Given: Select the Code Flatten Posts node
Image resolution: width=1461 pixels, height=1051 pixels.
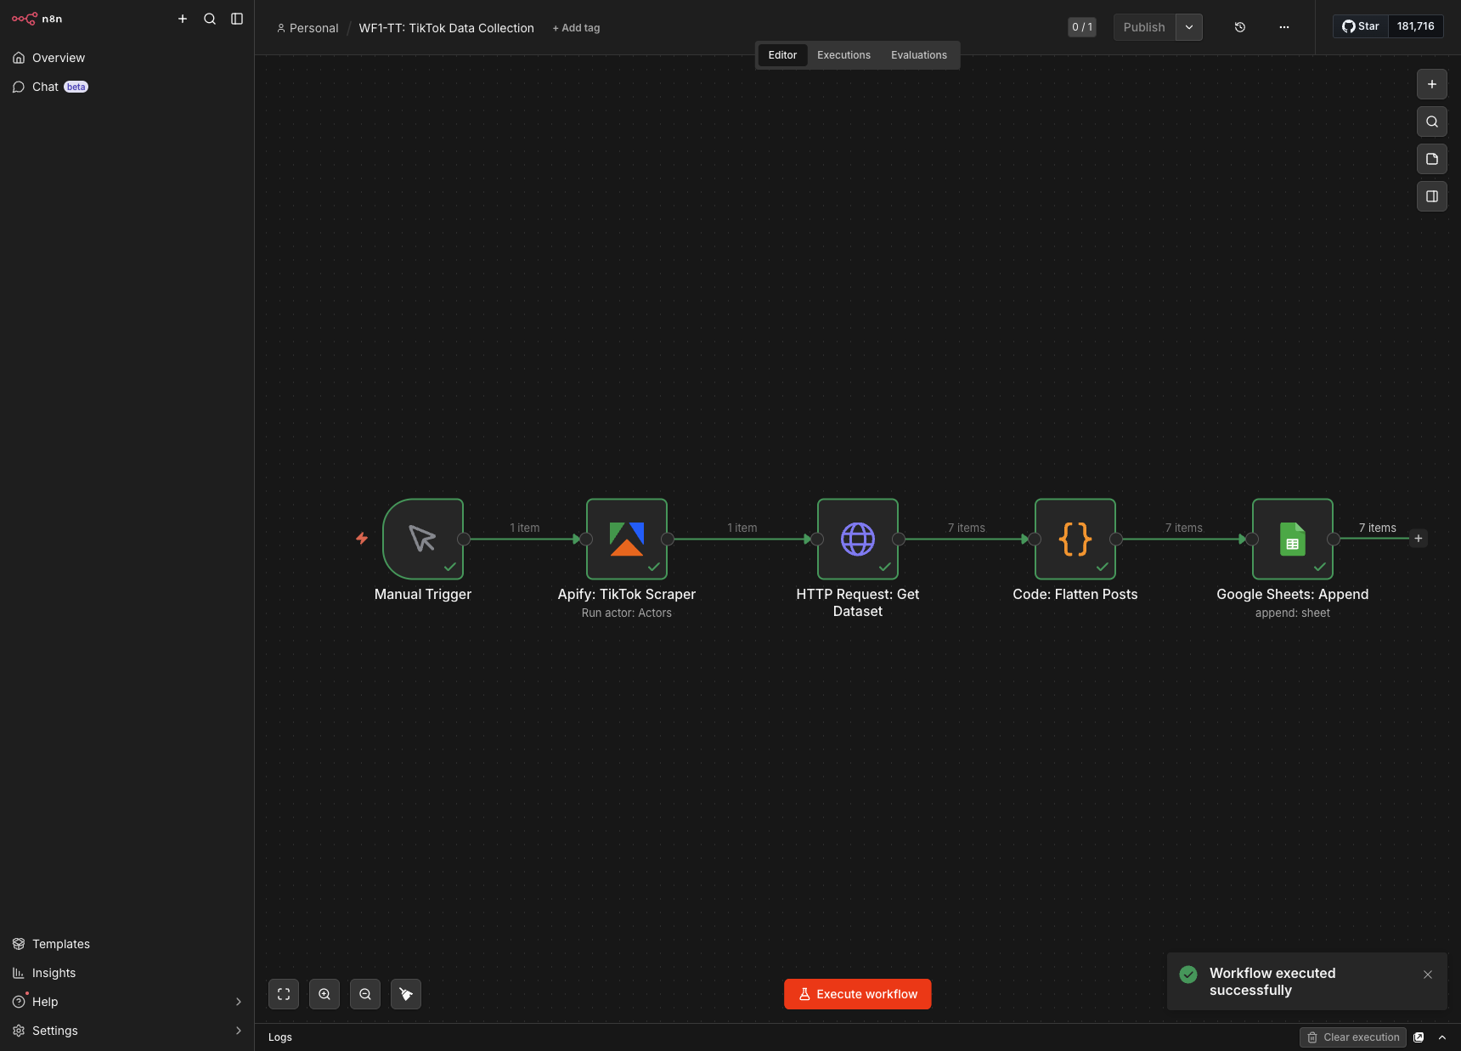Looking at the screenshot, I should click(x=1075, y=539).
